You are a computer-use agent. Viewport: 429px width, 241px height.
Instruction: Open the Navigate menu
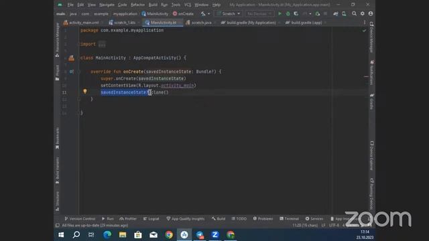pyautogui.click(x=107, y=5)
